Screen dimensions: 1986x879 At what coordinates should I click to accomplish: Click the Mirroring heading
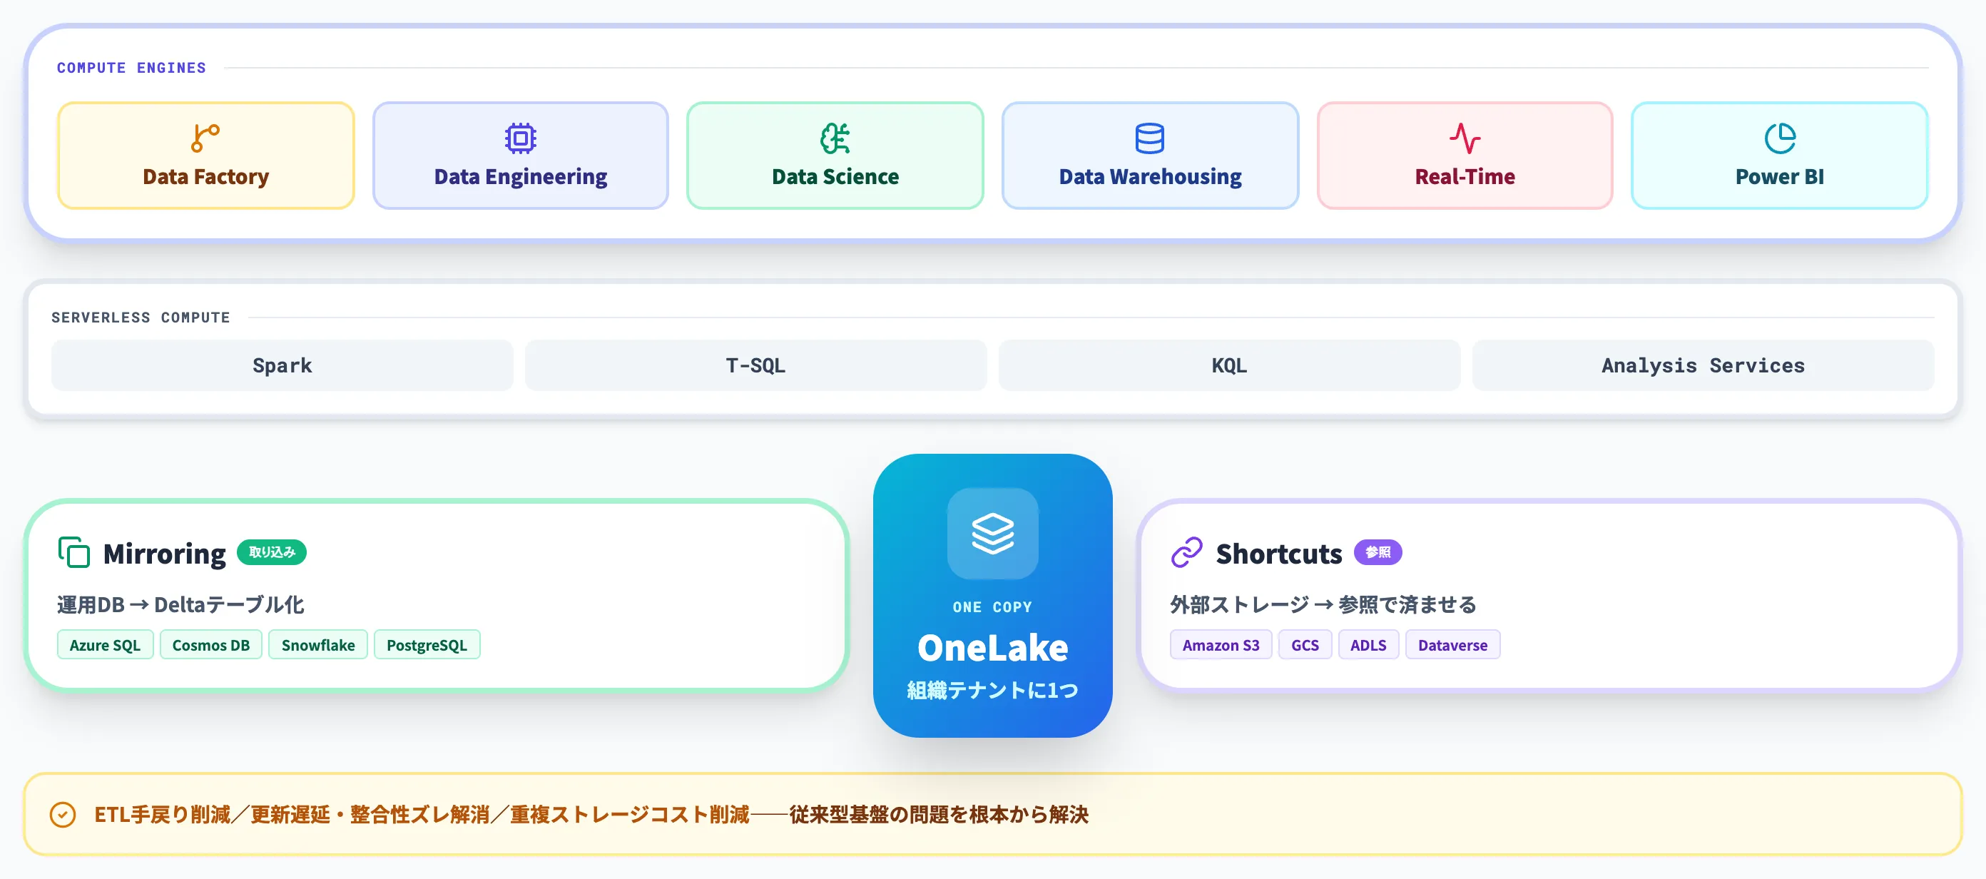point(164,554)
